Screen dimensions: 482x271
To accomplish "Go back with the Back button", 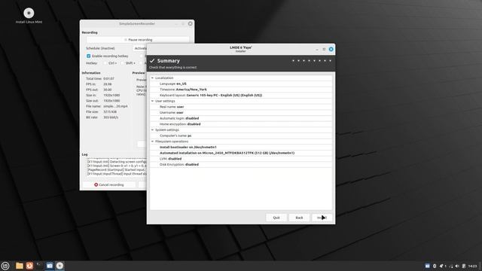I will tap(299, 218).
